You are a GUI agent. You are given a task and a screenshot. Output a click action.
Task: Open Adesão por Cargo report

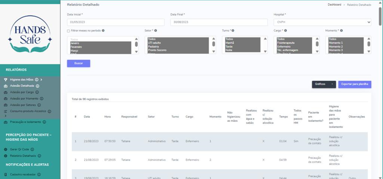coord(22,92)
